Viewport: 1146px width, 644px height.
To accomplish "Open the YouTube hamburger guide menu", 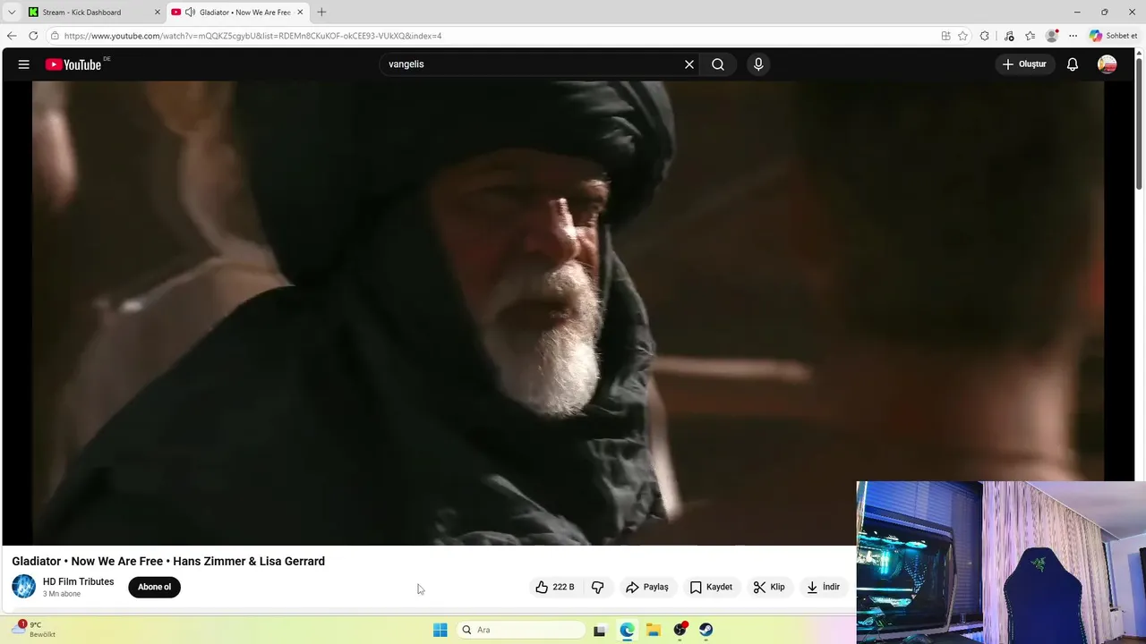I will (24, 64).
